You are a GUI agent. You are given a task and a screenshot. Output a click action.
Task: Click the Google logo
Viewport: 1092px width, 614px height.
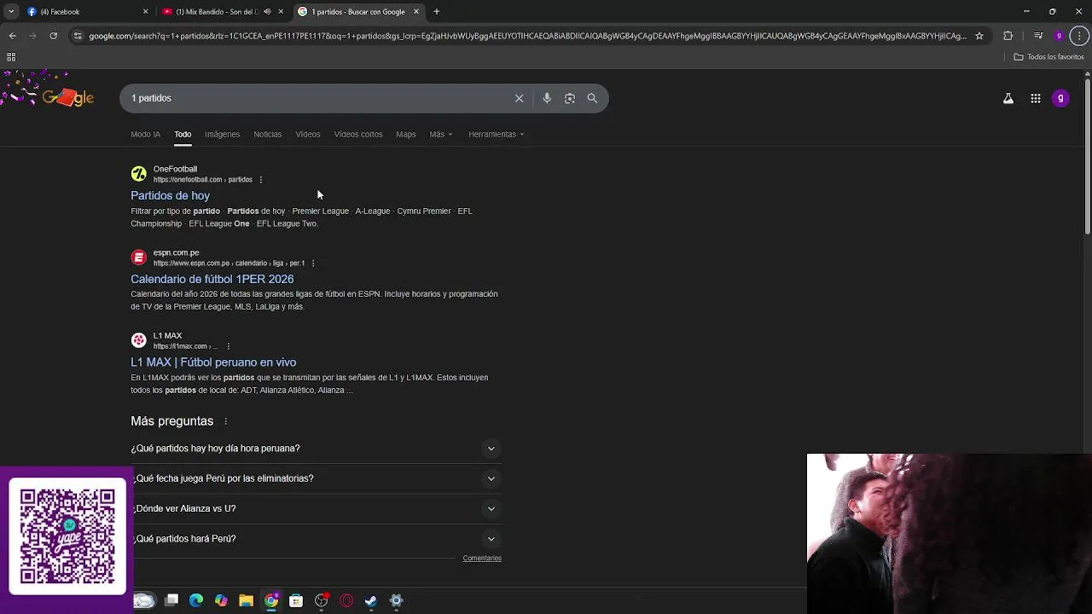pos(67,98)
